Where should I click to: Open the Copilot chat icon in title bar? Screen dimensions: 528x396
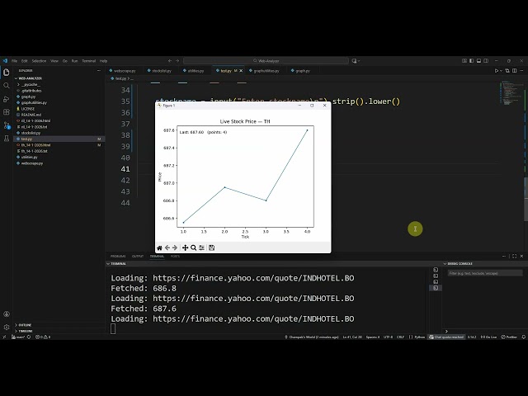pyautogui.click(x=354, y=61)
